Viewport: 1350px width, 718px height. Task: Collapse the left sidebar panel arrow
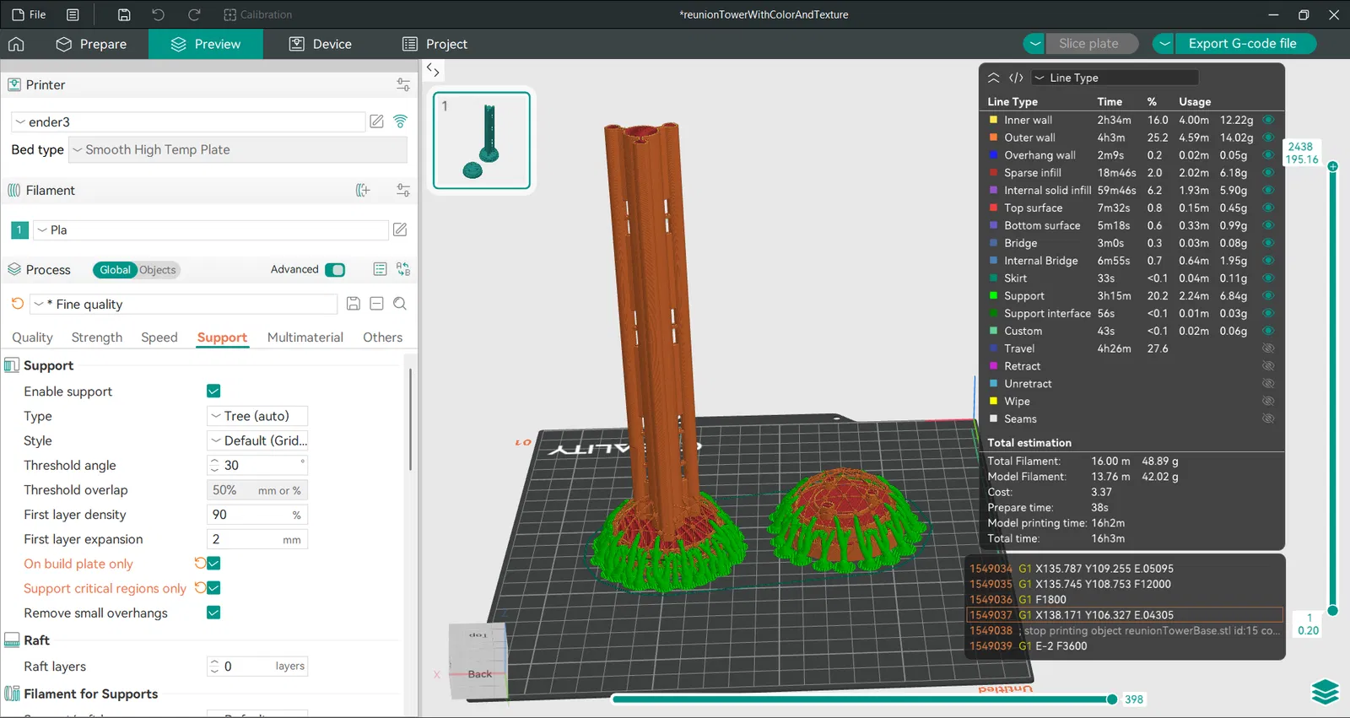click(x=433, y=70)
